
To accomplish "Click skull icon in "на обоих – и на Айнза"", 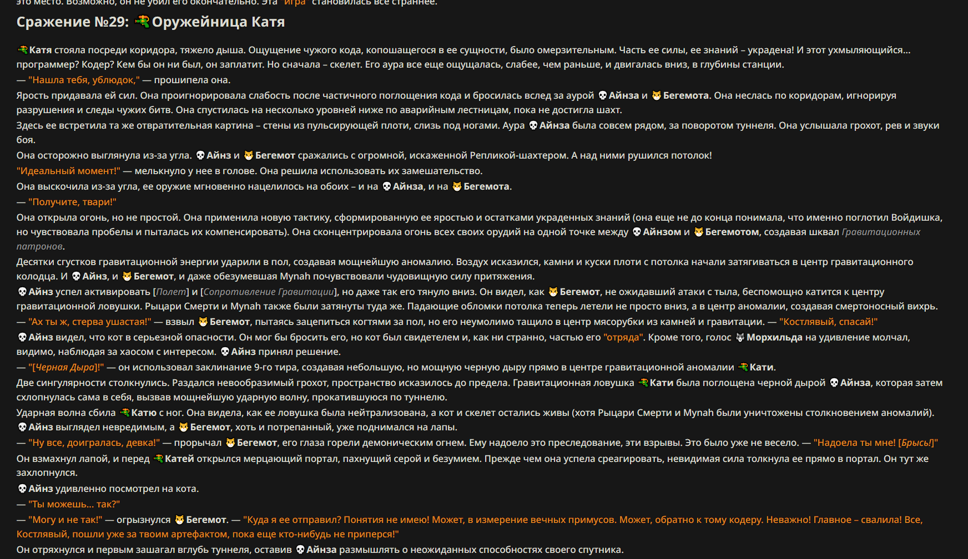I will click(387, 186).
